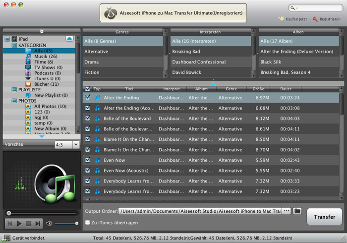
Task: Click the device connected status icon
Action: point(5,238)
